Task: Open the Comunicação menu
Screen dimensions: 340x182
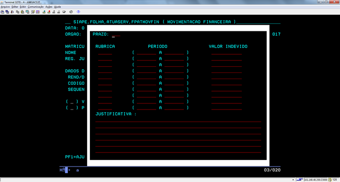Action: [x=35, y=7]
